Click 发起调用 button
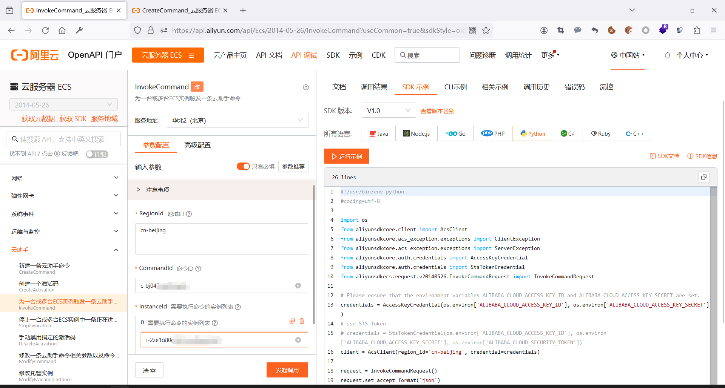 287,370
